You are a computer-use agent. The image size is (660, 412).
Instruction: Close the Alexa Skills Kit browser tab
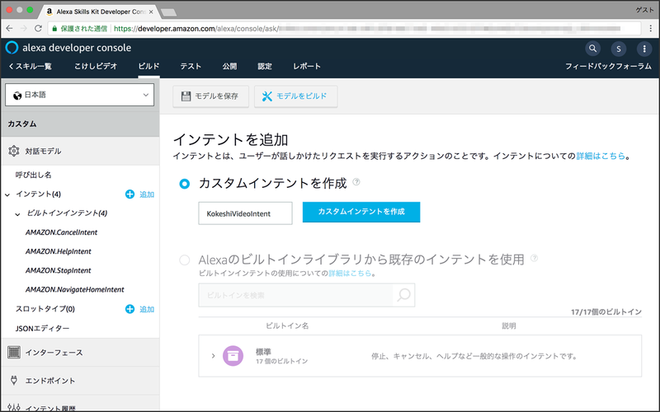(x=151, y=12)
